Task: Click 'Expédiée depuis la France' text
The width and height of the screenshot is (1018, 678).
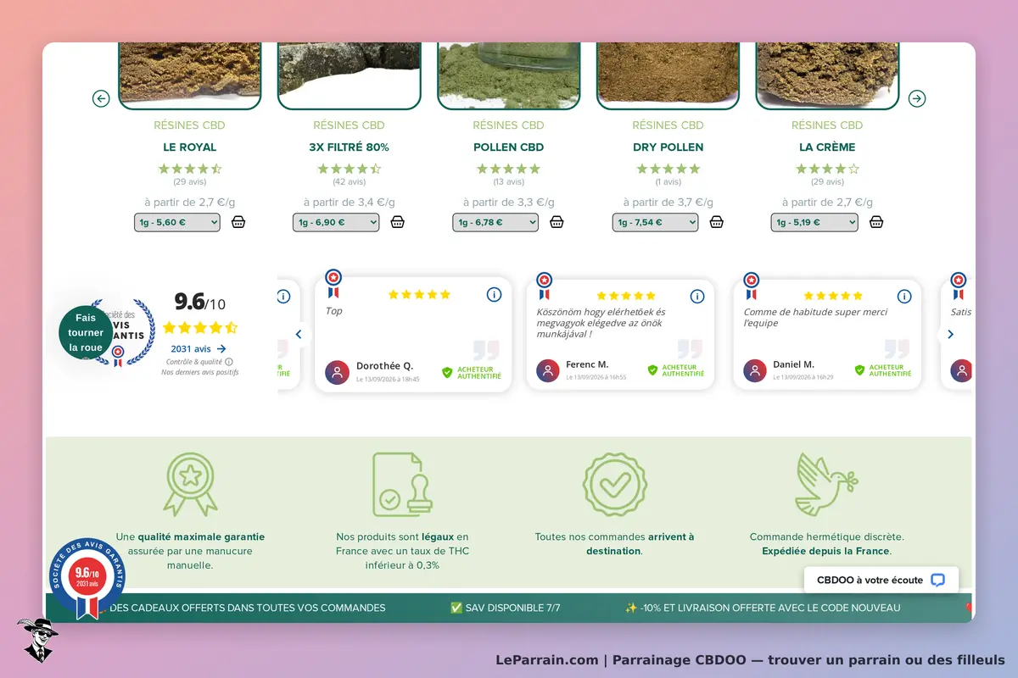Action: [x=826, y=551]
